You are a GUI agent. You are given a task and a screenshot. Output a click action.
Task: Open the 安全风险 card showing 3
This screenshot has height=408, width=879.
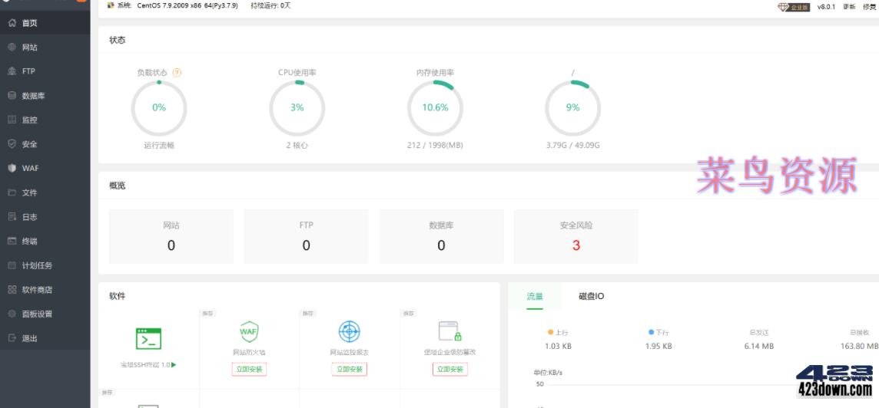576,236
